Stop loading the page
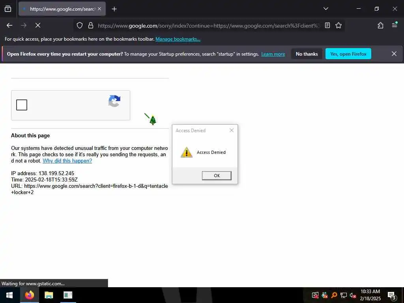This screenshot has width=404, height=303. coord(38,25)
